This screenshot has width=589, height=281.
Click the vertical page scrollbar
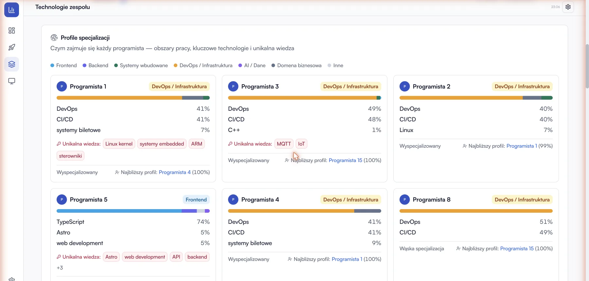point(587,65)
